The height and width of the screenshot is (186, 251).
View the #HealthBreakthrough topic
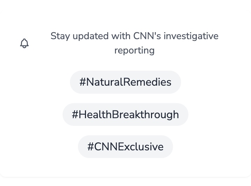(x=125, y=115)
